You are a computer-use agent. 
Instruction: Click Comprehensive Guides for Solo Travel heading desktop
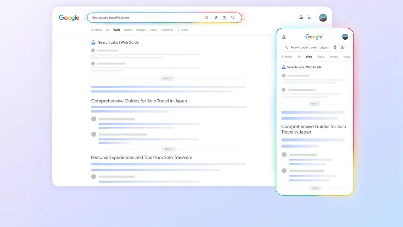[x=139, y=101]
